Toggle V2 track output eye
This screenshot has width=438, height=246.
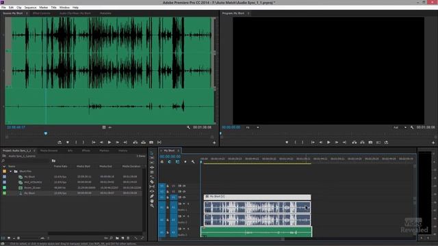click(184, 191)
